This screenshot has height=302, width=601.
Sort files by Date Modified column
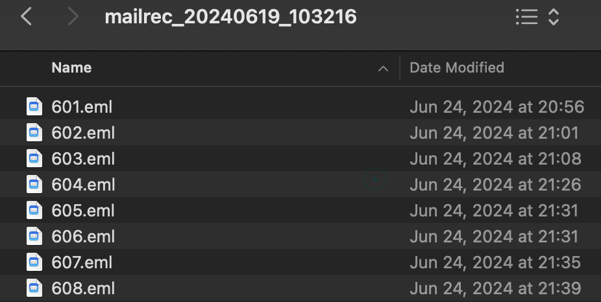(457, 68)
